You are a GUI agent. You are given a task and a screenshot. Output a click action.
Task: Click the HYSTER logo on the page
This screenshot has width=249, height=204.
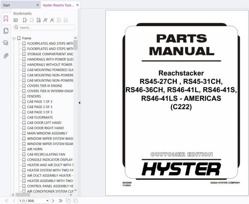click(x=181, y=169)
